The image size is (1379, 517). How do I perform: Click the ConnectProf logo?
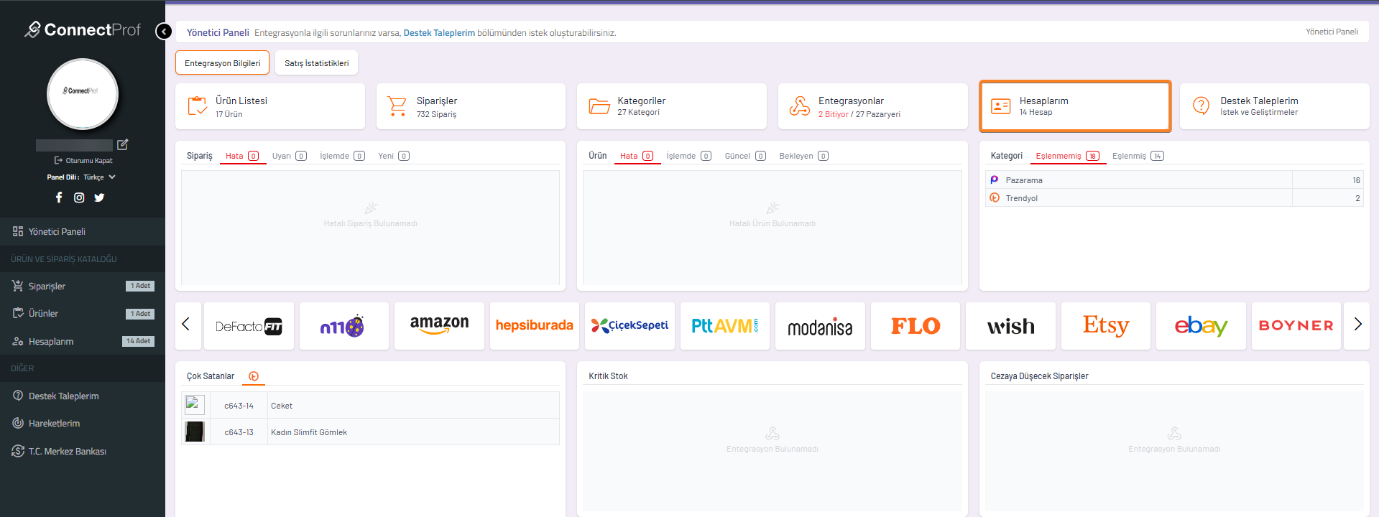(83, 29)
